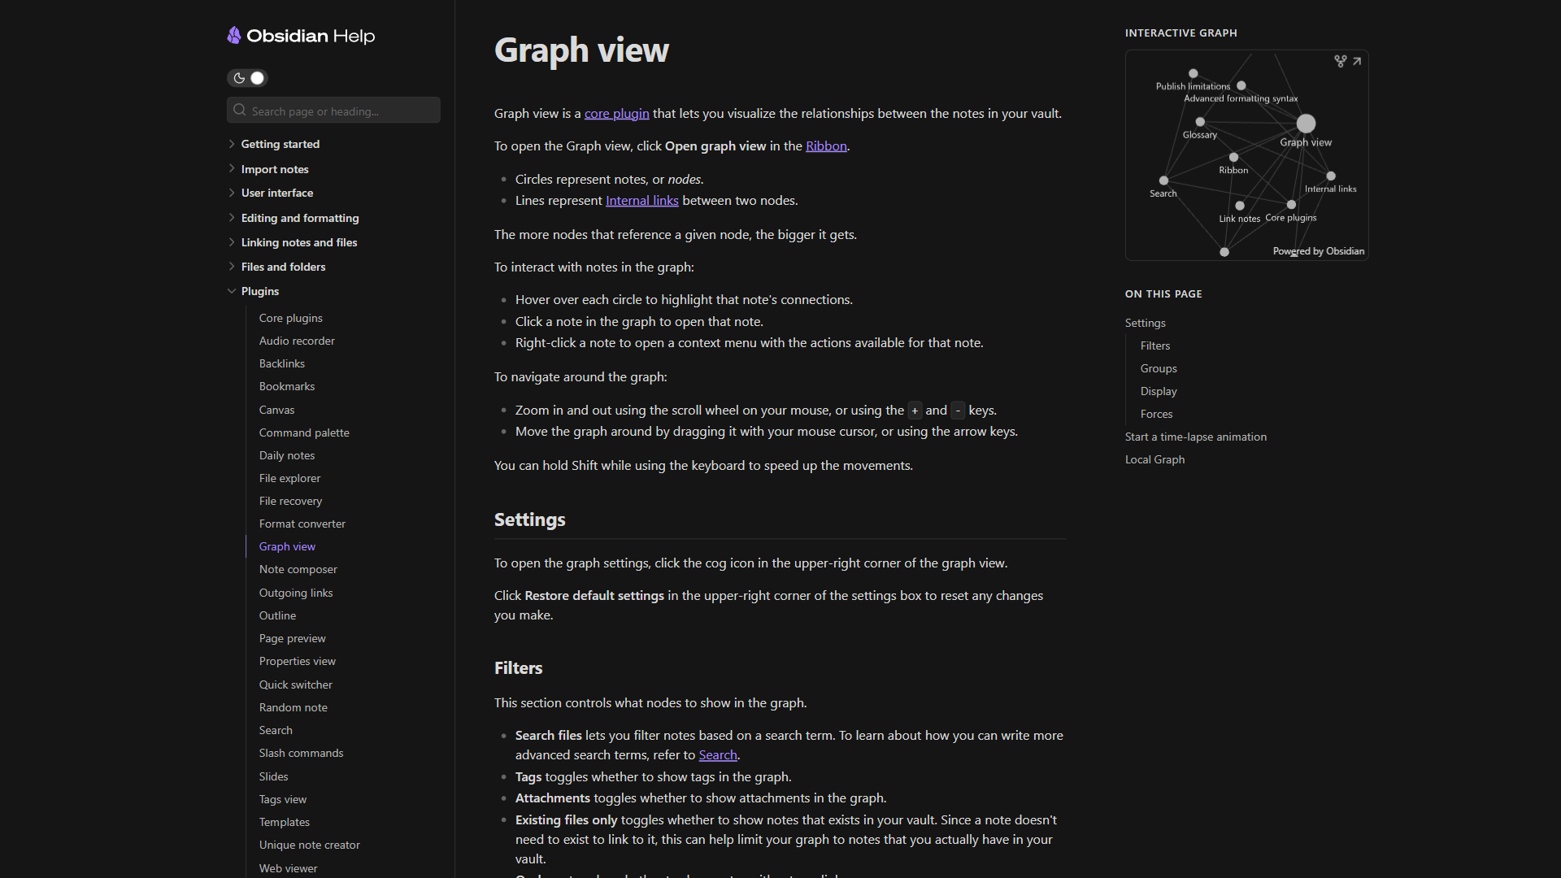Expand the Import notes section
1561x878 pixels.
pos(275,169)
